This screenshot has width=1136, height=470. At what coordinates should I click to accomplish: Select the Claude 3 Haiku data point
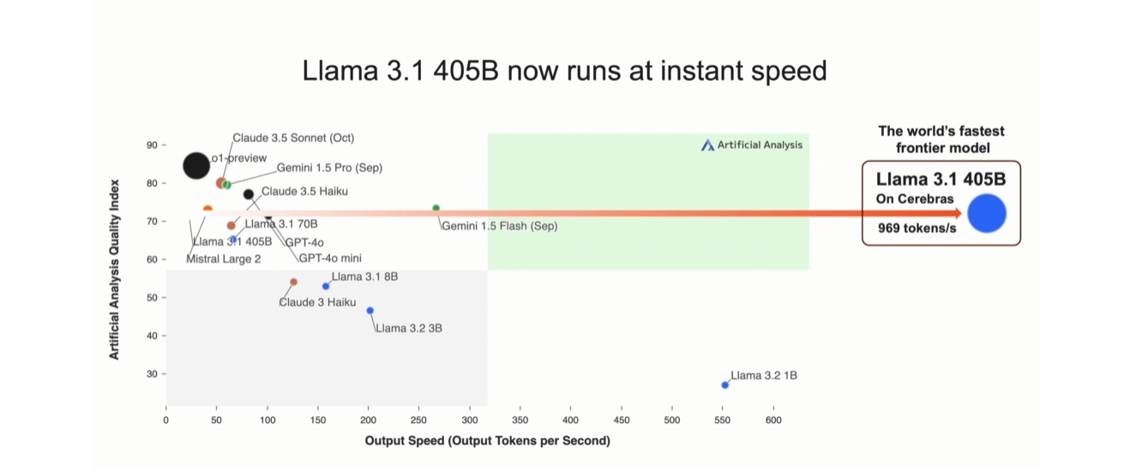click(293, 282)
